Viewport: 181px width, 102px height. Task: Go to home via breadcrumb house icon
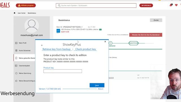click(x=14, y=13)
